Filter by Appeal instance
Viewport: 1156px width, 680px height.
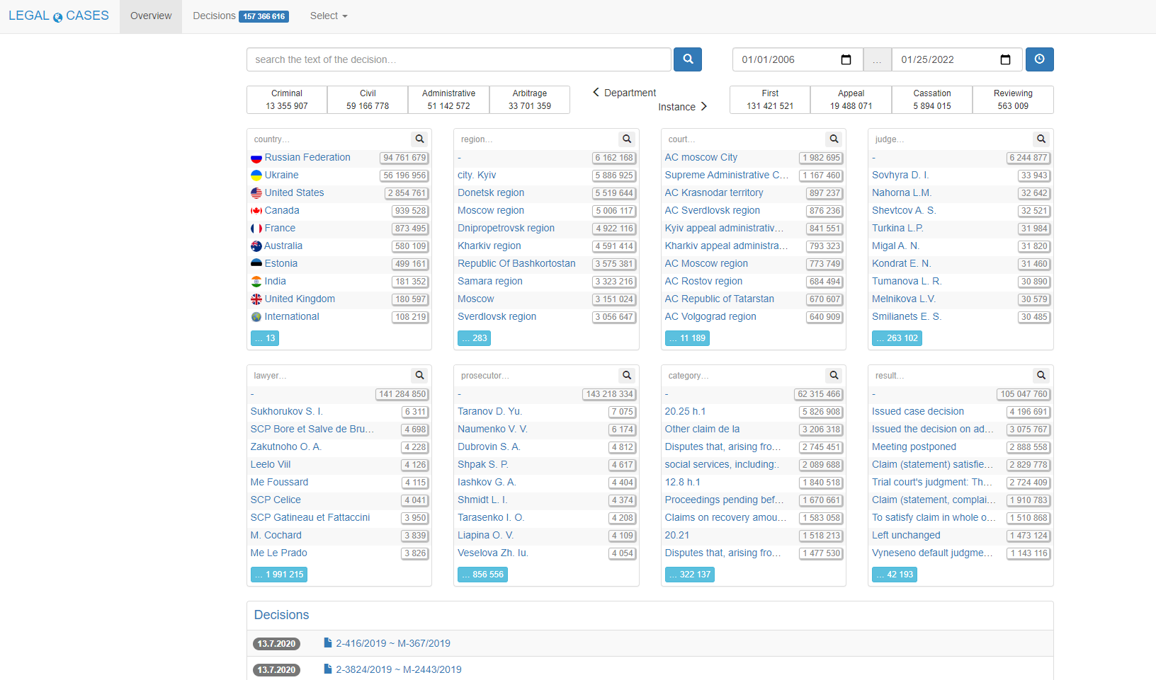coord(851,100)
